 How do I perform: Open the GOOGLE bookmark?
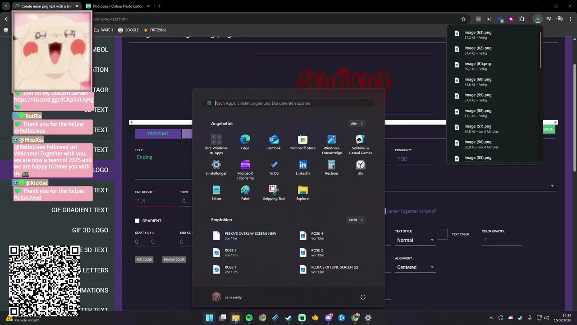[128, 30]
